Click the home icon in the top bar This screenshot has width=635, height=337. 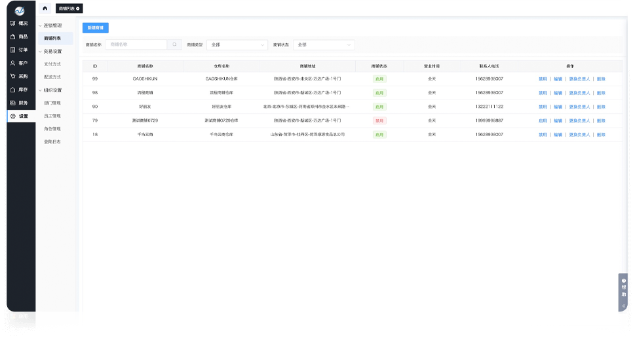pyautogui.click(x=45, y=9)
